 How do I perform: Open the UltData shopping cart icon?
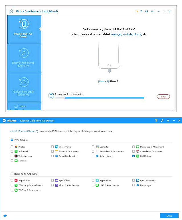coord(156,121)
